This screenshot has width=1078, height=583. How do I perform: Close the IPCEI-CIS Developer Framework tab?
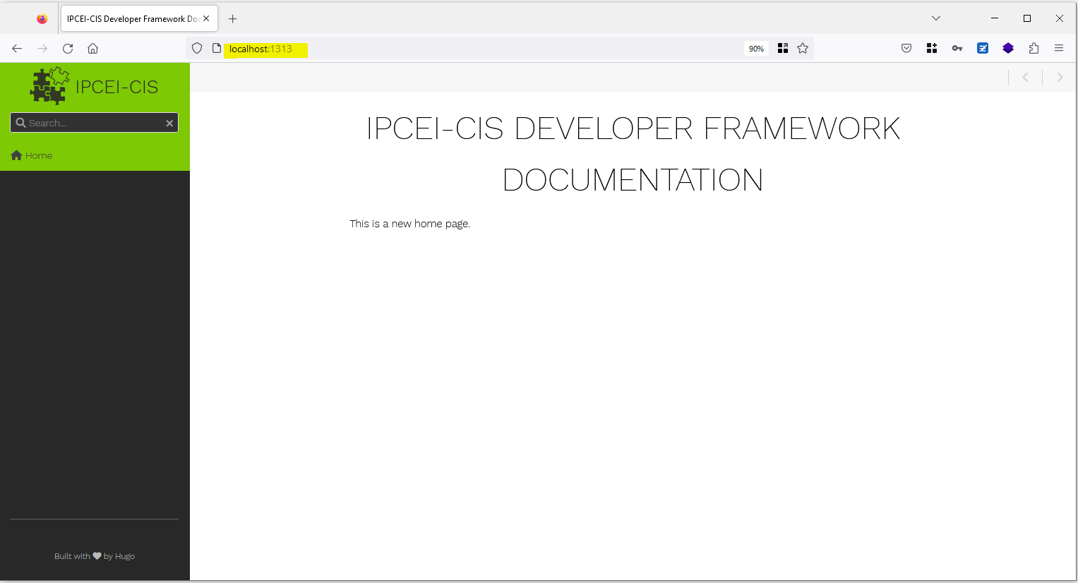[206, 19]
